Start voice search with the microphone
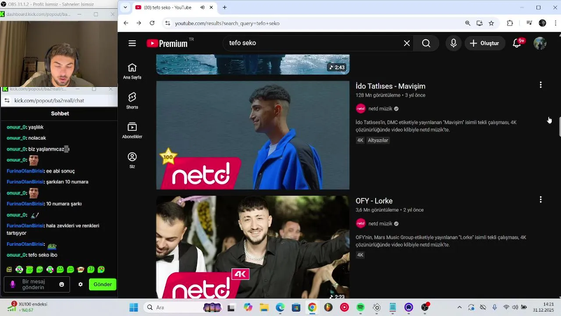The image size is (561, 316). coord(454,43)
